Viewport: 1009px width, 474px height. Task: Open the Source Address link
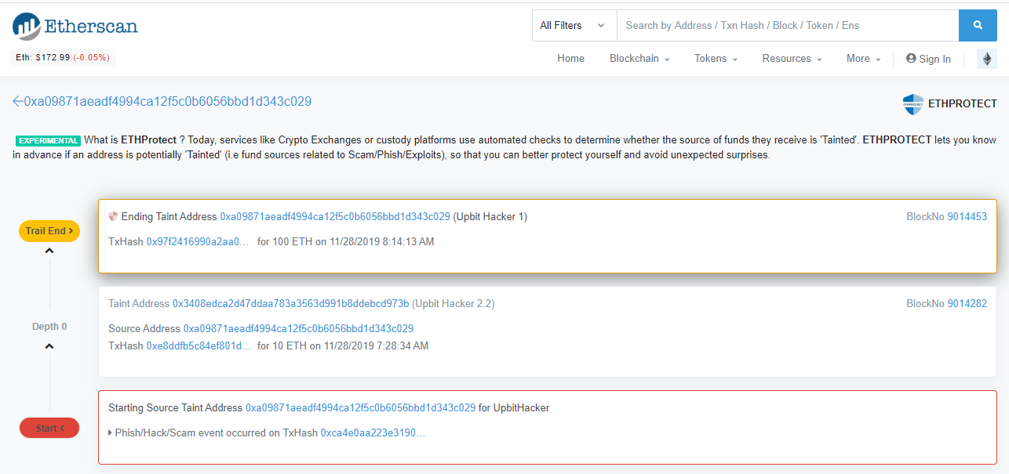point(298,328)
